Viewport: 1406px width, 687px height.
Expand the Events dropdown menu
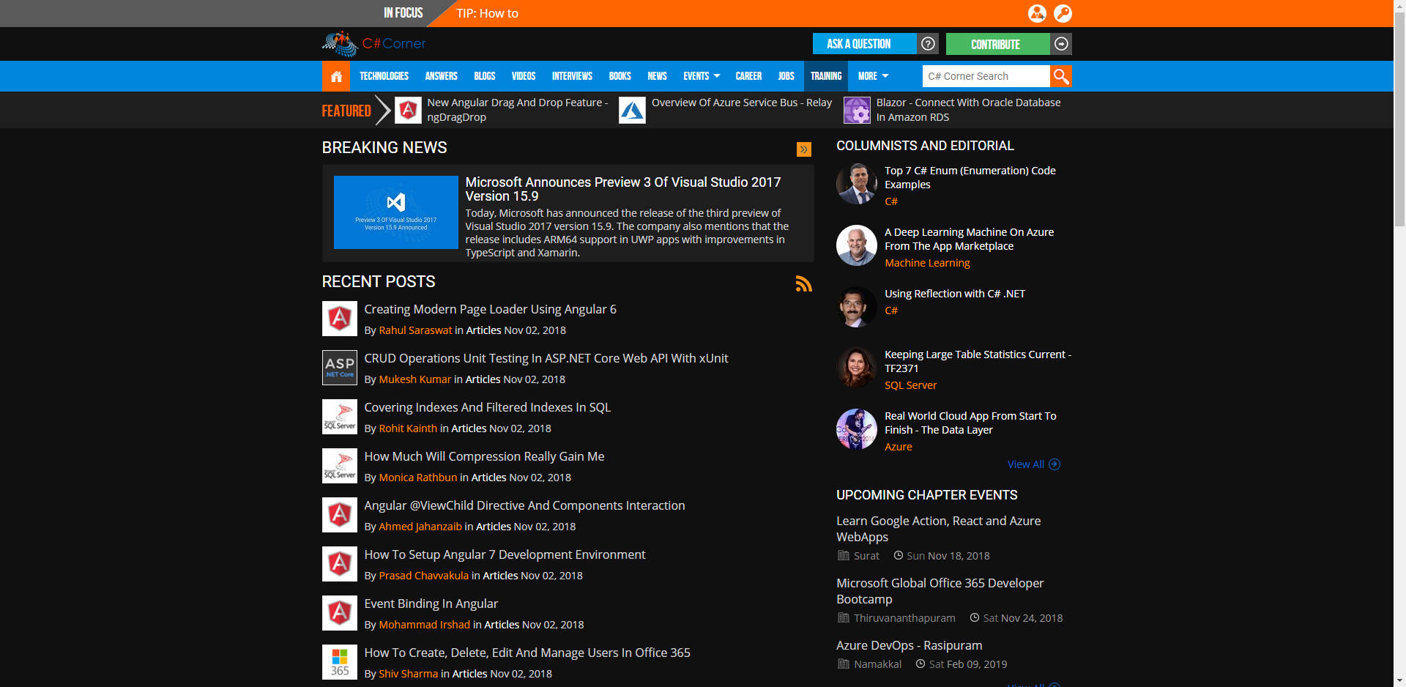pyautogui.click(x=701, y=76)
